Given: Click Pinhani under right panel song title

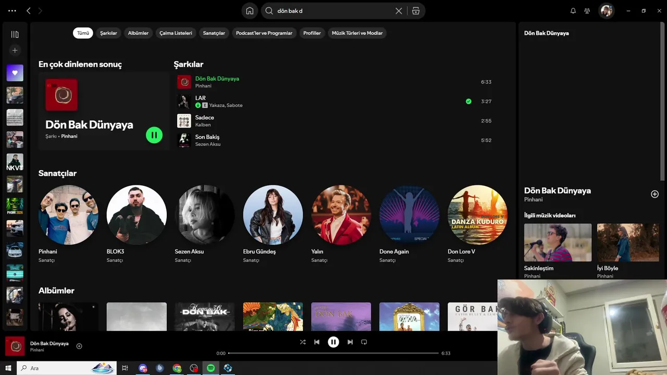Looking at the screenshot, I should pos(533,199).
